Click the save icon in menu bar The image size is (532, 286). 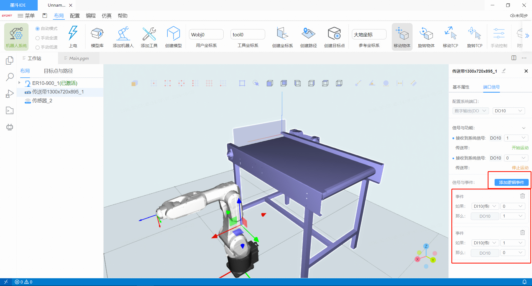click(x=45, y=16)
